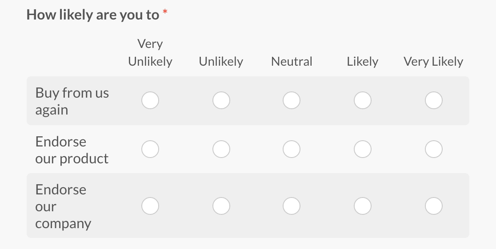Viewport: 496px width, 249px height.
Task: Click the 'Very Likely' column header
Action: 433,62
